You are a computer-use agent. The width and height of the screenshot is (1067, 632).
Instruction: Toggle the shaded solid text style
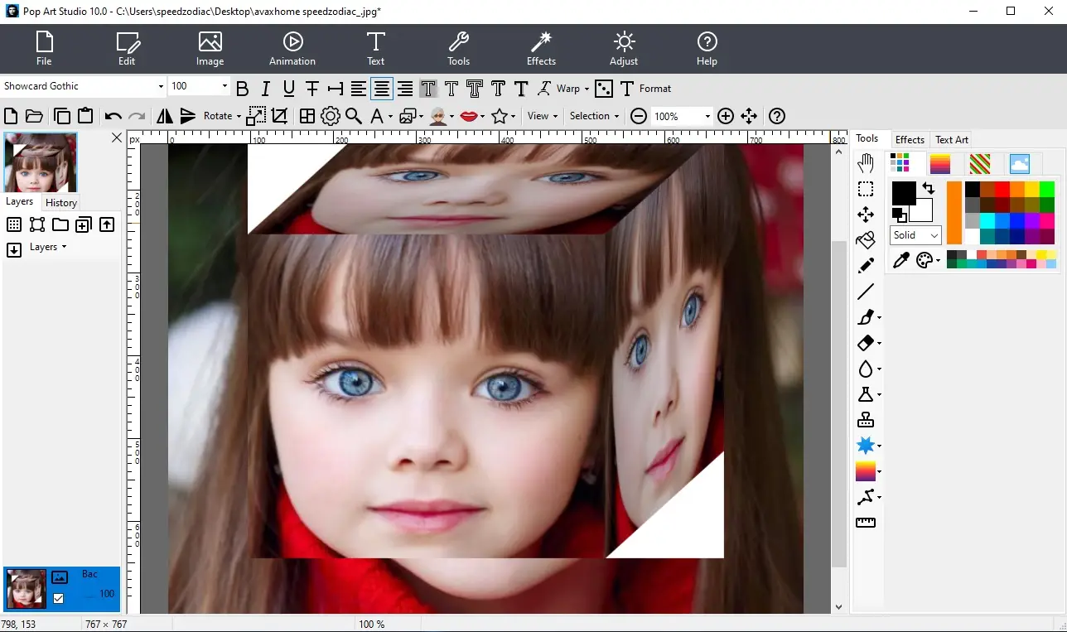point(428,88)
